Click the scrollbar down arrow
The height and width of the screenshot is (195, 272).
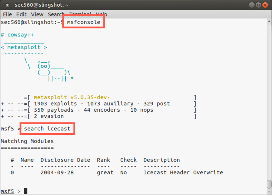click(269, 192)
